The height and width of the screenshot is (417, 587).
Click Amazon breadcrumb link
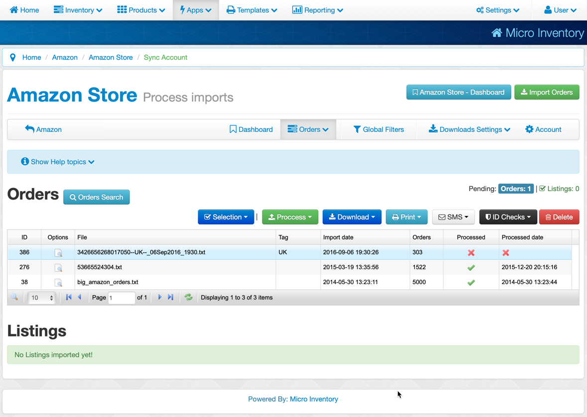point(65,58)
